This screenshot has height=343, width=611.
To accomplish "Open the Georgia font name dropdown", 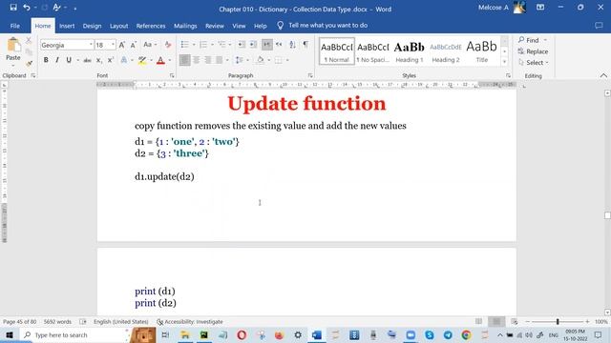I will tap(91, 45).
